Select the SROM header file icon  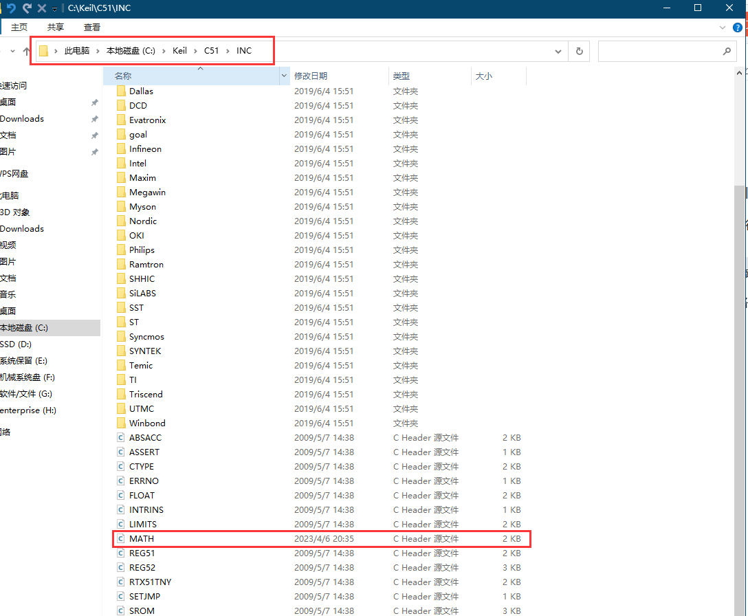tap(121, 610)
